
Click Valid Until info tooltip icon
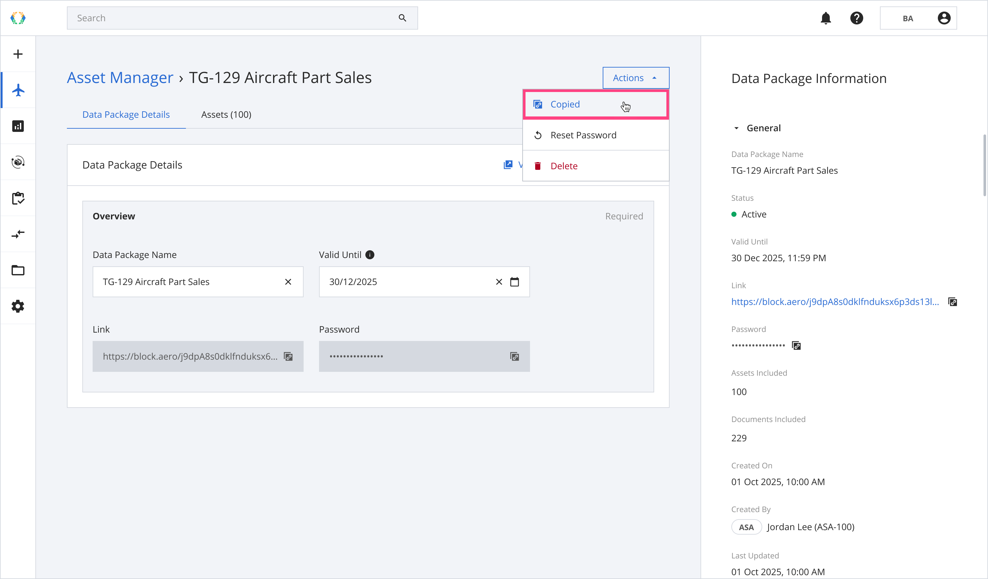pyautogui.click(x=370, y=255)
